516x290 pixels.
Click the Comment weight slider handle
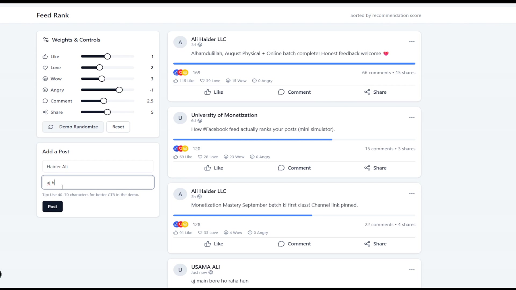104,101
